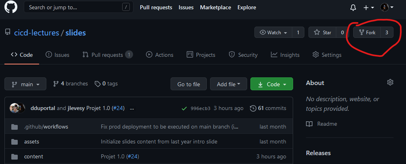Viewport: 406px width, 164px height.
Task: Open the Watch dropdown
Action: 274,32
